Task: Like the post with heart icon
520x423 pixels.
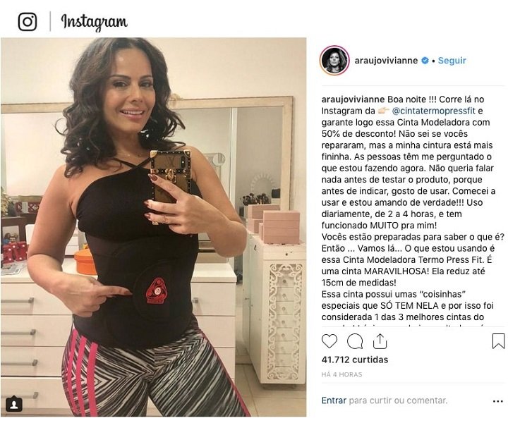Action: click(x=329, y=341)
